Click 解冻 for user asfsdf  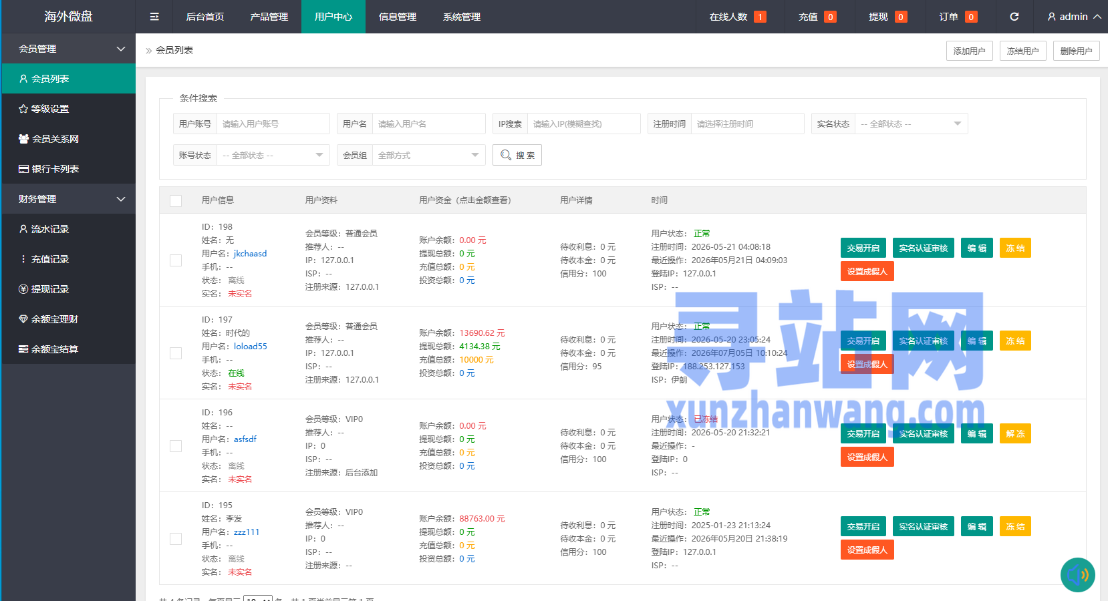point(1015,433)
